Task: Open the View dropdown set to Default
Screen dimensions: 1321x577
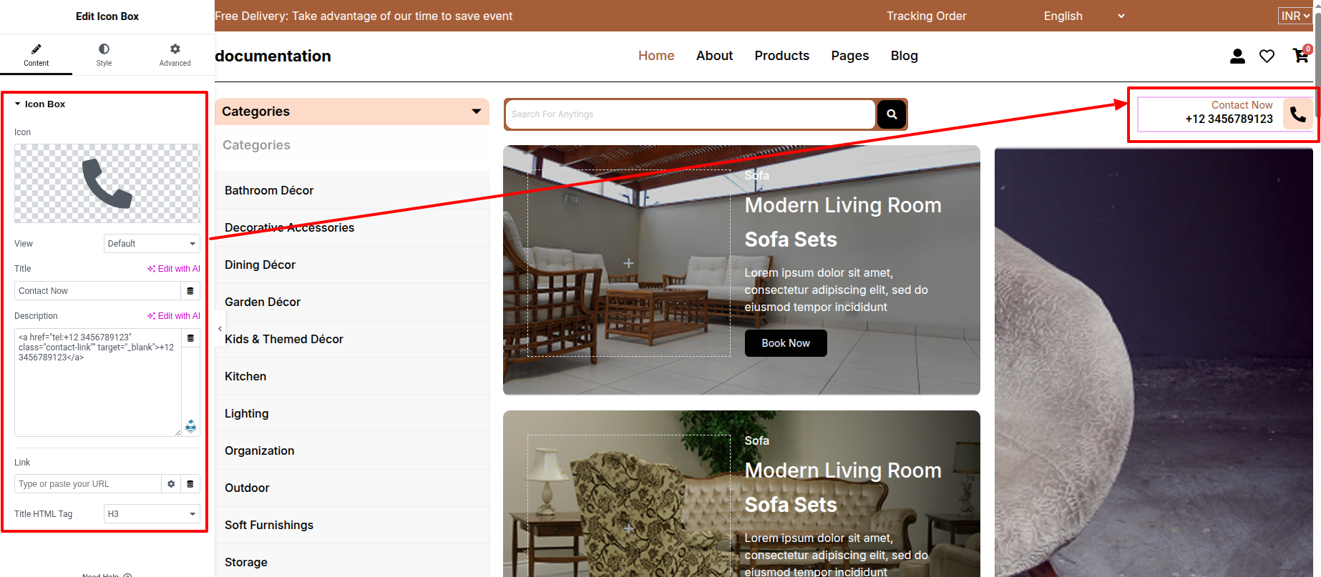Action: coord(152,244)
